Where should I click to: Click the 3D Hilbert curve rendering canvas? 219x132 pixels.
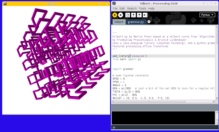56,60
